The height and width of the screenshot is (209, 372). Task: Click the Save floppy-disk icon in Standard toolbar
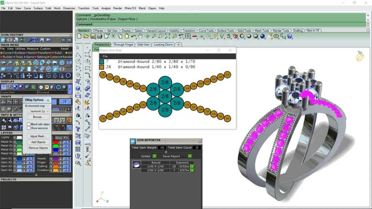93,36
